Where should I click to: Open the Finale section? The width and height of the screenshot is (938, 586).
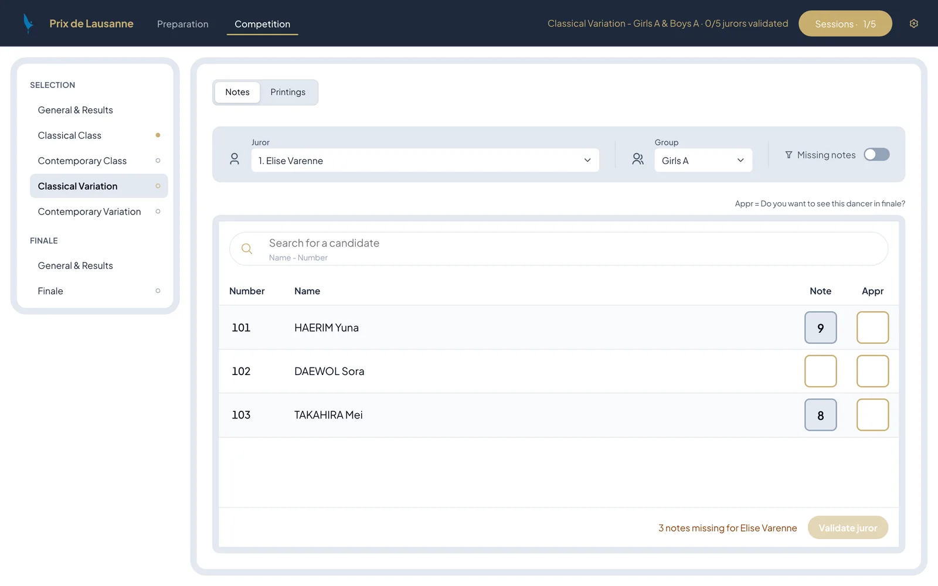98,291
